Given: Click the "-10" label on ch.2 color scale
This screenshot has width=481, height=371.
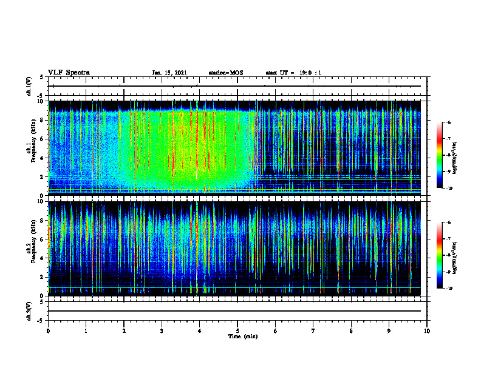Looking at the screenshot, I should pyautogui.click(x=448, y=289).
